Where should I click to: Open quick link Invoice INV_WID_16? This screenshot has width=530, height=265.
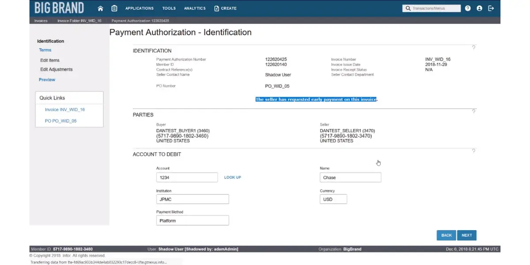65,110
